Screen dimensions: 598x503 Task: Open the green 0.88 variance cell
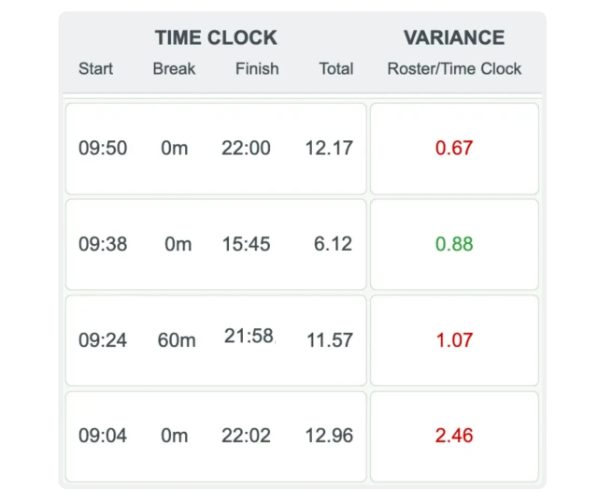pyautogui.click(x=454, y=244)
